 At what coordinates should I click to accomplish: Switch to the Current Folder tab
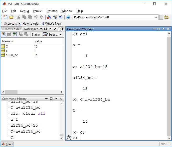coord(11,29)
